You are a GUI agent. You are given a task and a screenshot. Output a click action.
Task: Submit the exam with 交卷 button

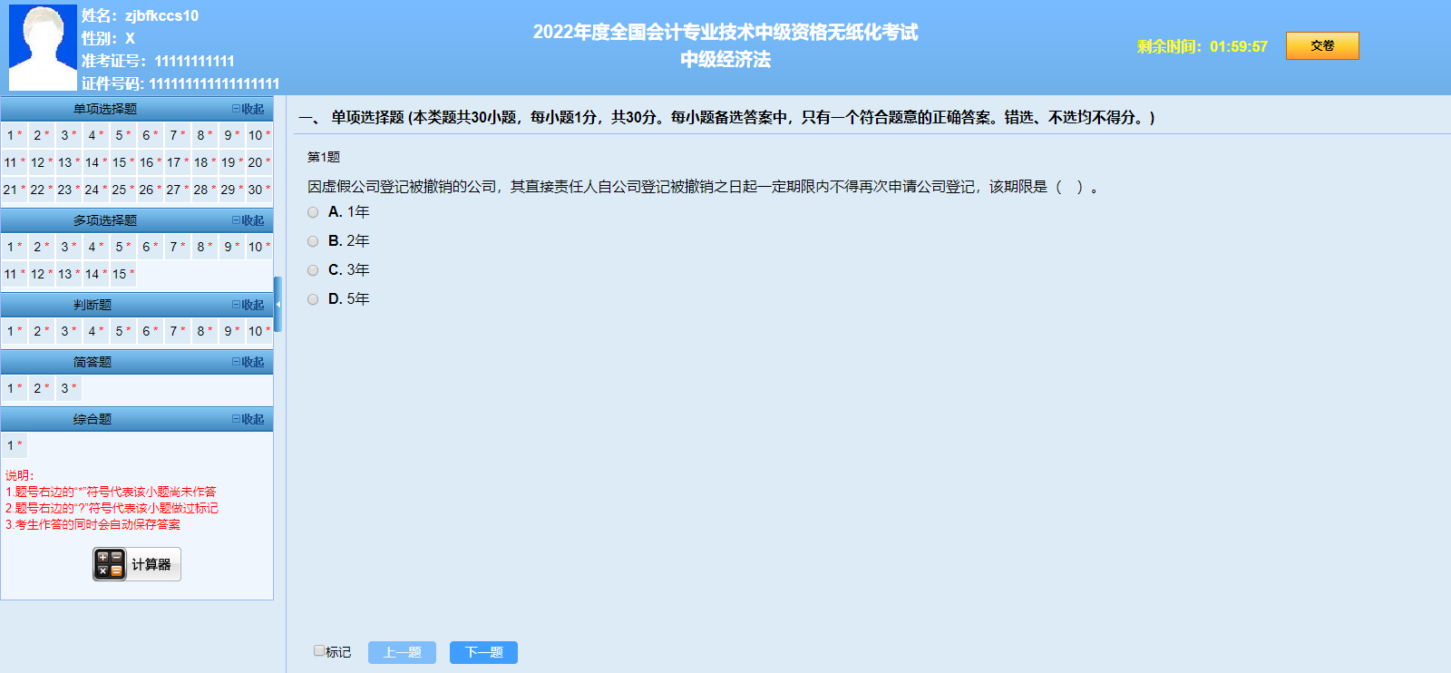click(1321, 45)
